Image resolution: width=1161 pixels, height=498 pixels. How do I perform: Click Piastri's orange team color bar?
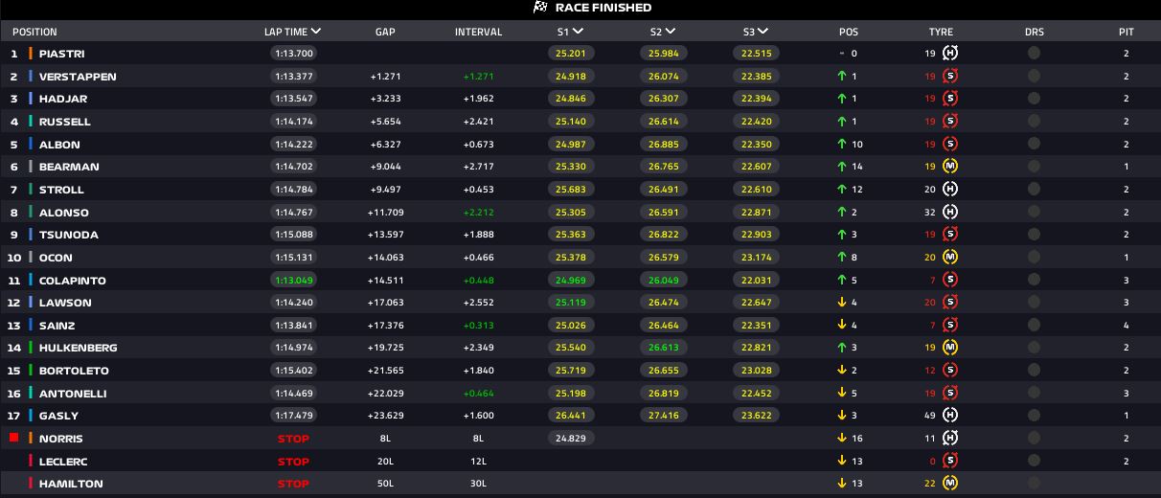coord(31,54)
